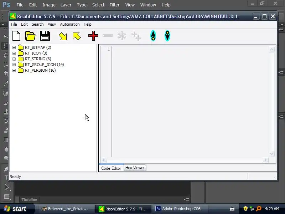Select the RT_STRING (6) folder
This screenshot has height=214, width=285.
click(x=38, y=59)
